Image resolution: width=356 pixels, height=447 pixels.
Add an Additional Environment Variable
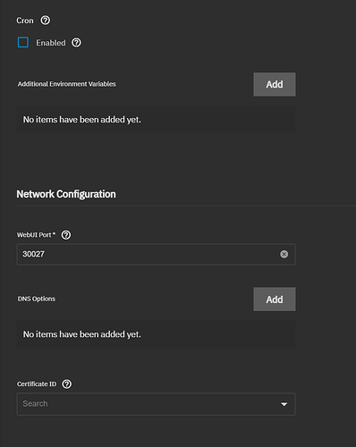click(275, 84)
